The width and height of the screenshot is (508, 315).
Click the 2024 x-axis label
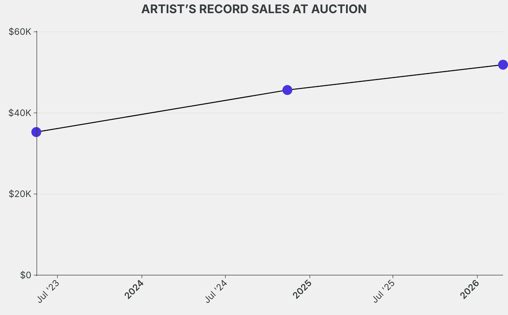click(134, 289)
